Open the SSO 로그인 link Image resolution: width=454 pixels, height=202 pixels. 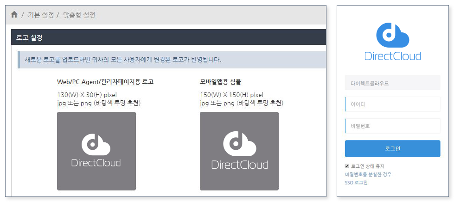356,183
